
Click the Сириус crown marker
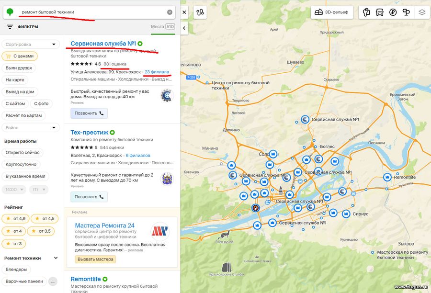pyautogui.click(x=346, y=214)
